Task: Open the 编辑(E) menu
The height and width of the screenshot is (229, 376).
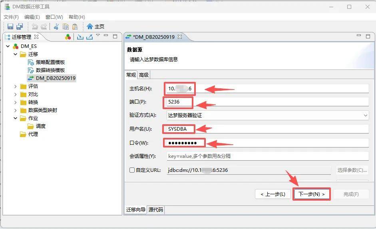Action: pos(32,17)
